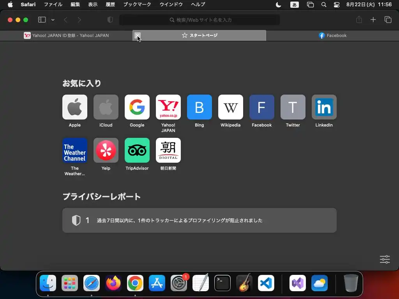Screen dimensions: 399x299
Task: Go back with the back arrow
Action: pos(65,20)
